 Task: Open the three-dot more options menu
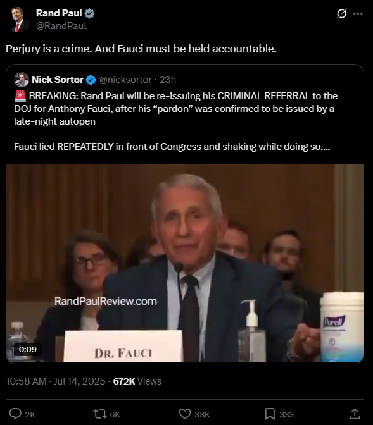(358, 13)
